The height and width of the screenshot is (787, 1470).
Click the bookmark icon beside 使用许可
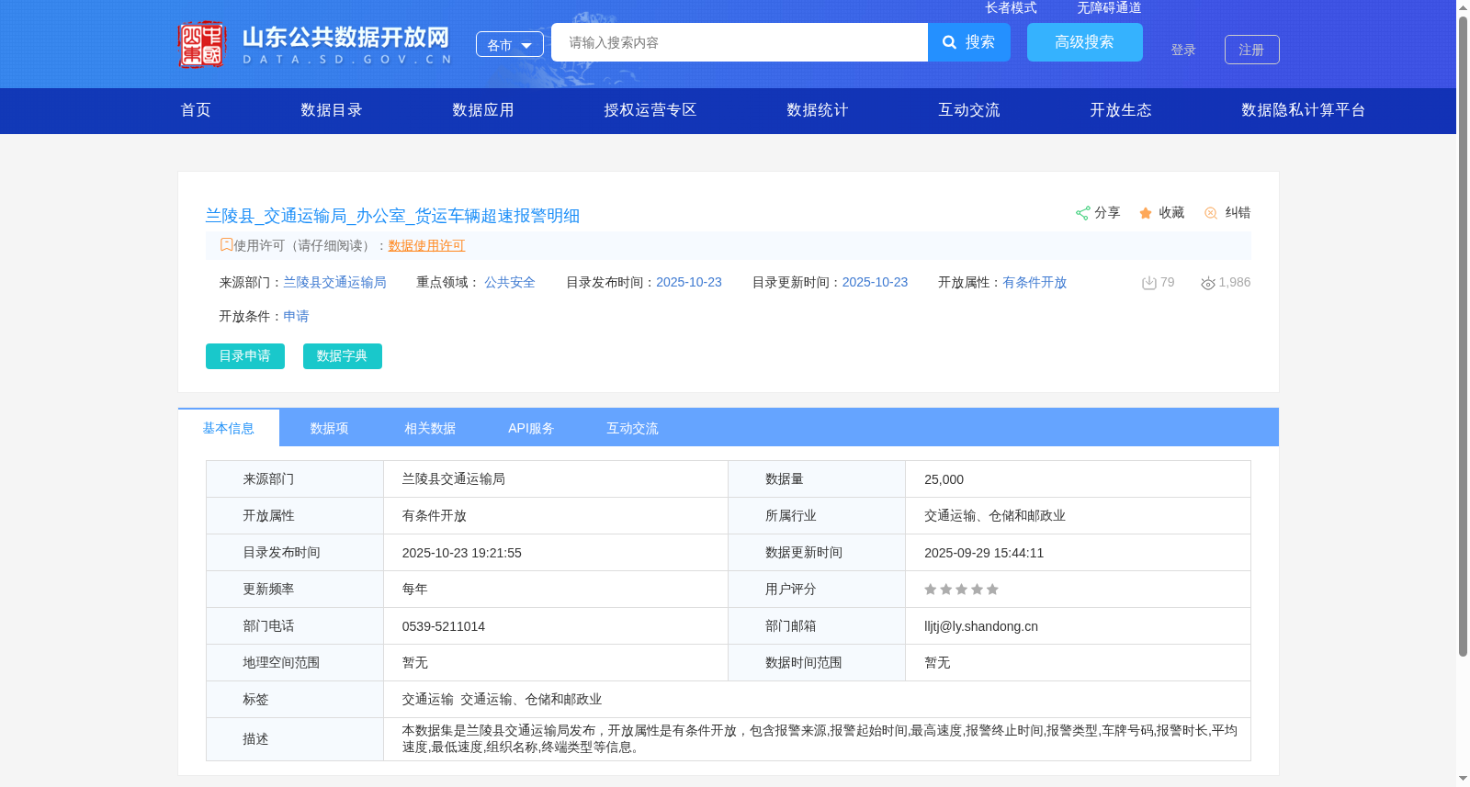(x=226, y=244)
